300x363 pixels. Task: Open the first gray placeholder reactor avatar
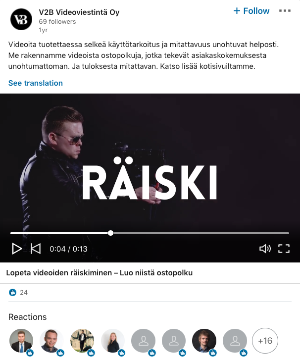tap(143, 341)
